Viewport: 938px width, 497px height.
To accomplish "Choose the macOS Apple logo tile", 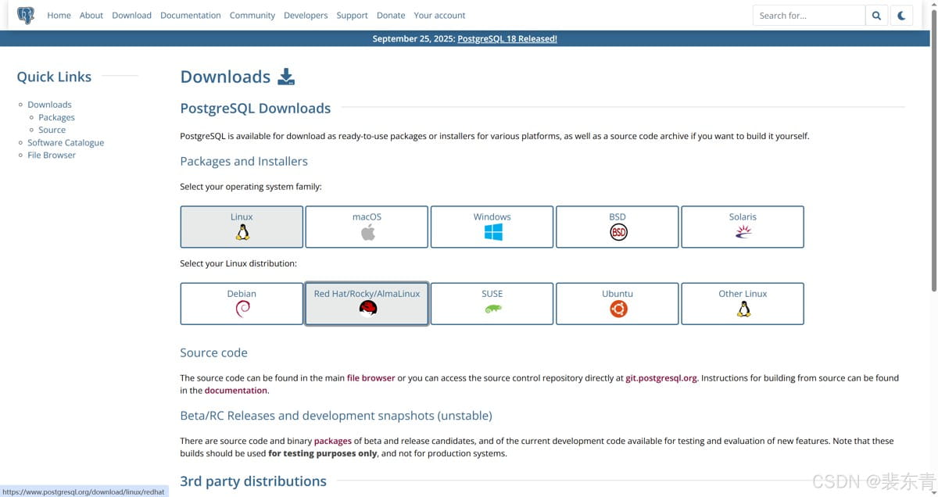I will [367, 227].
